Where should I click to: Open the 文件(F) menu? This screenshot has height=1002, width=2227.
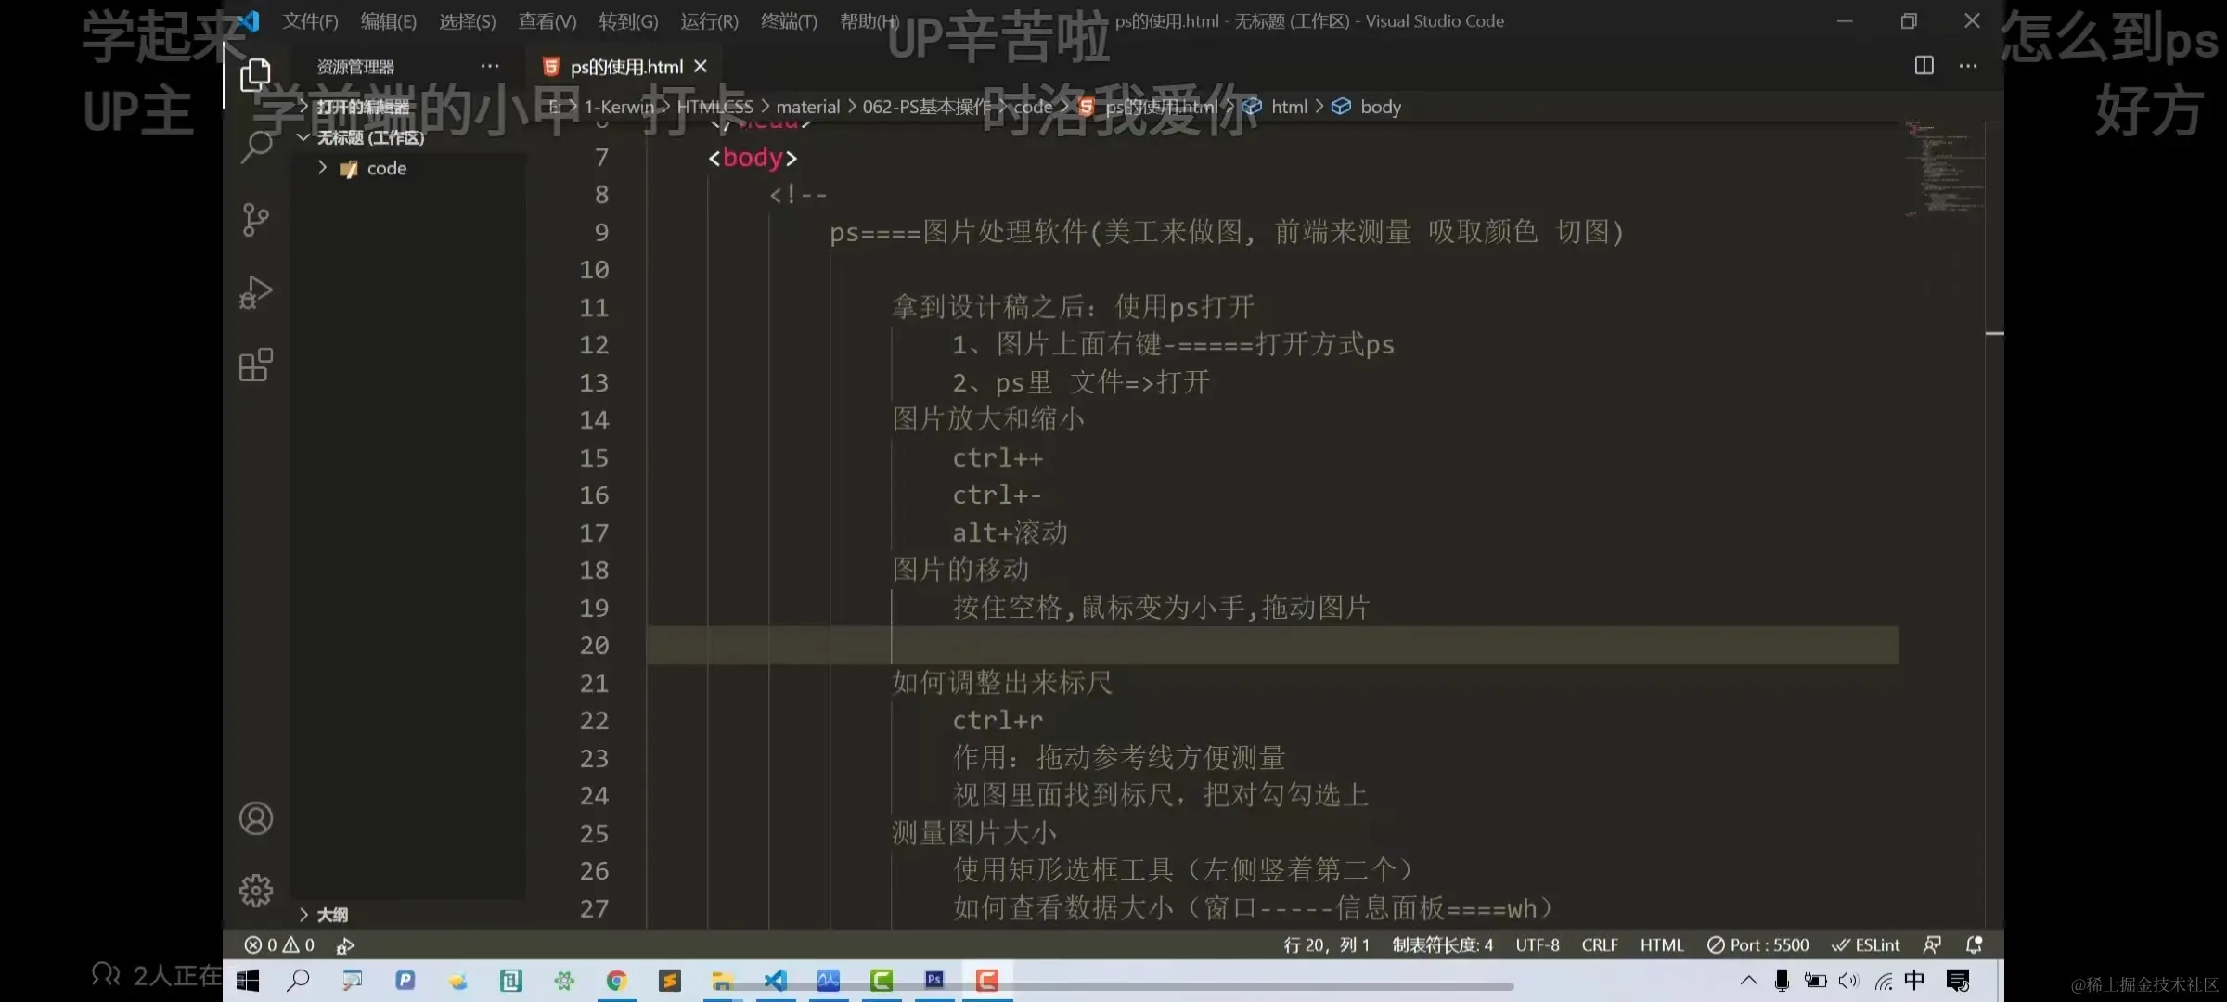click(309, 20)
